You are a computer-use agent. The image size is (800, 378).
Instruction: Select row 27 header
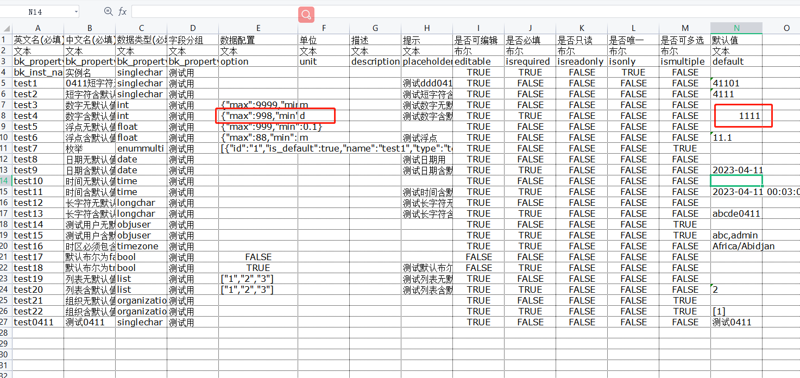click(x=6, y=322)
